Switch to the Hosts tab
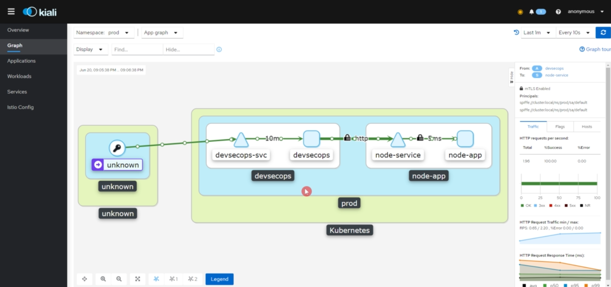 [x=587, y=127]
